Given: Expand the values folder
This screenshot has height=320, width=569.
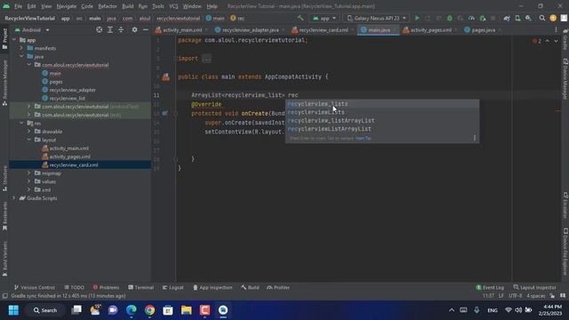Looking at the screenshot, I should click(29, 181).
